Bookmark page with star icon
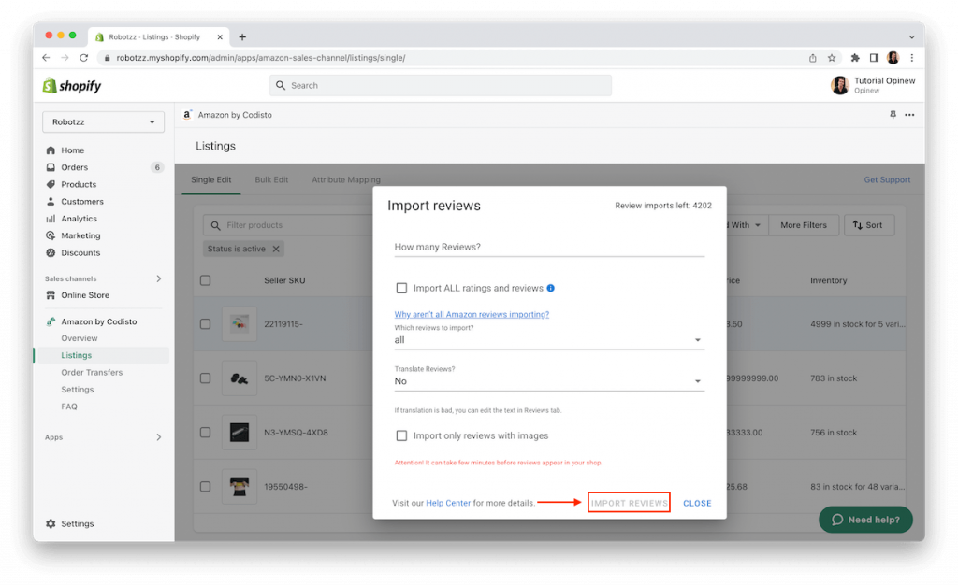The height and width of the screenshot is (585, 958). tap(832, 58)
